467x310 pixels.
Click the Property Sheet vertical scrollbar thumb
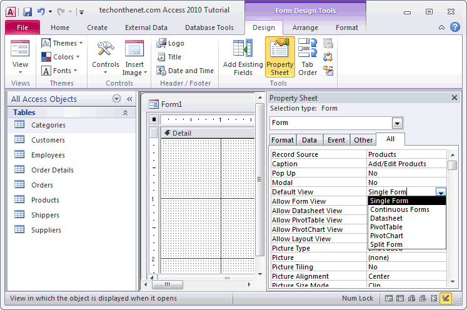tap(453, 165)
